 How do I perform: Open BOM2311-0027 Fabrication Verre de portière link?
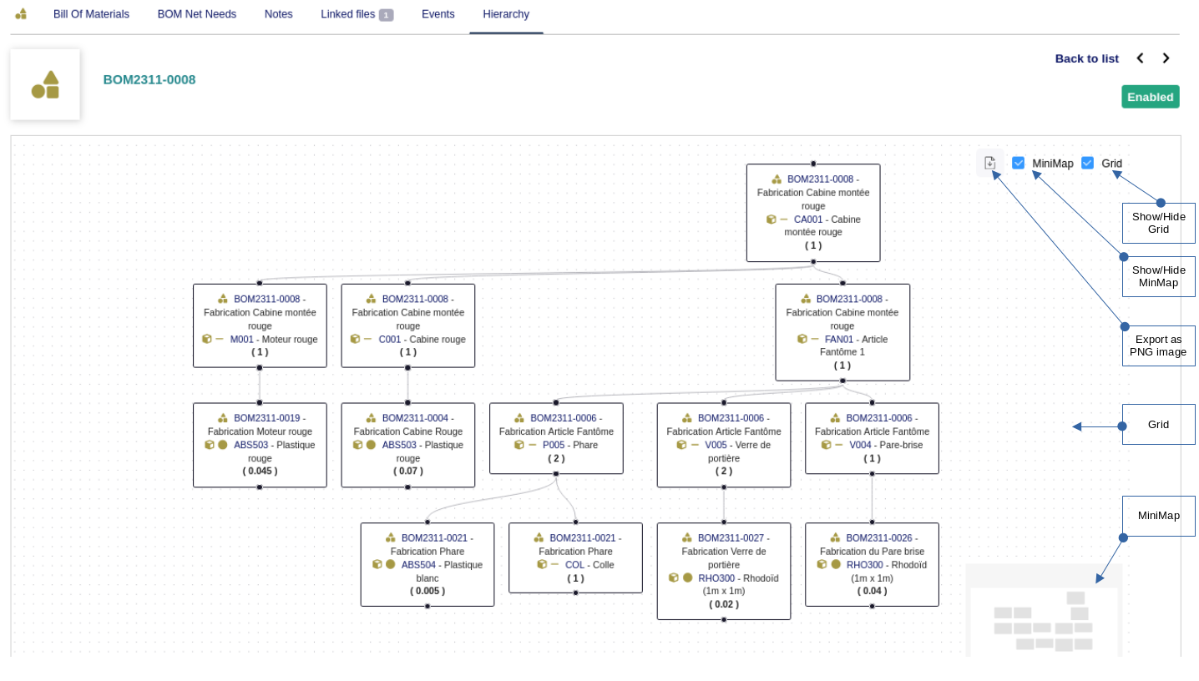(x=731, y=538)
